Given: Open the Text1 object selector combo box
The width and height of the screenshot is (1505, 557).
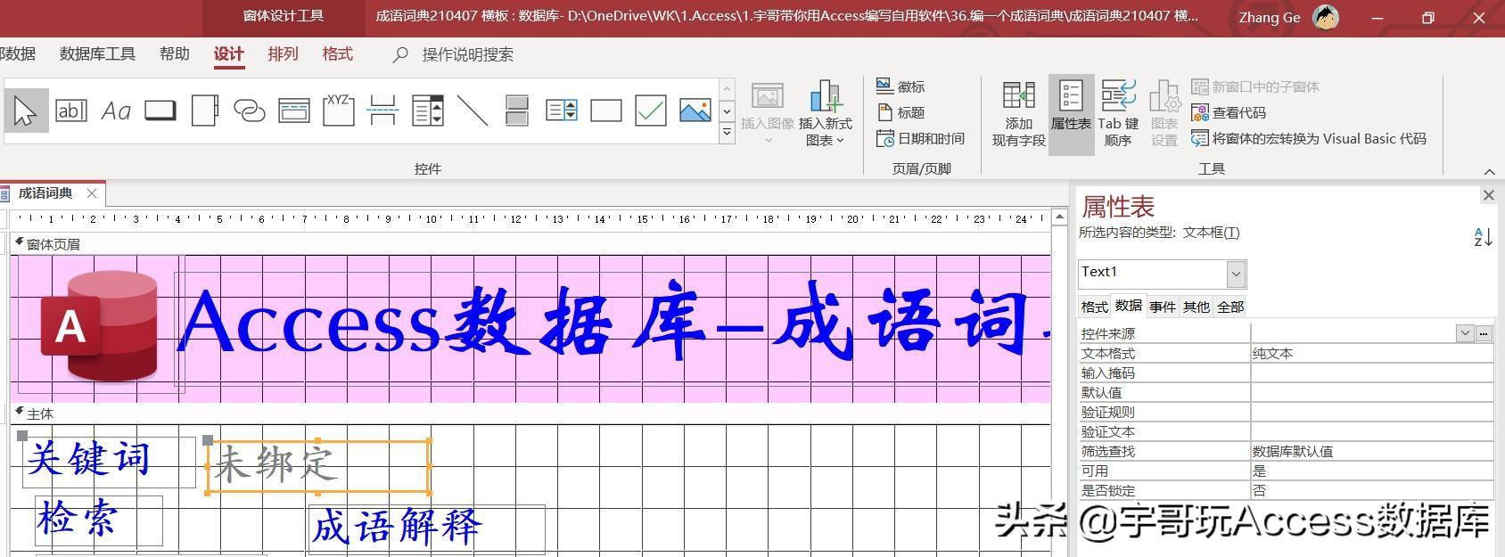Looking at the screenshot, I should [x=1162, y=273].
